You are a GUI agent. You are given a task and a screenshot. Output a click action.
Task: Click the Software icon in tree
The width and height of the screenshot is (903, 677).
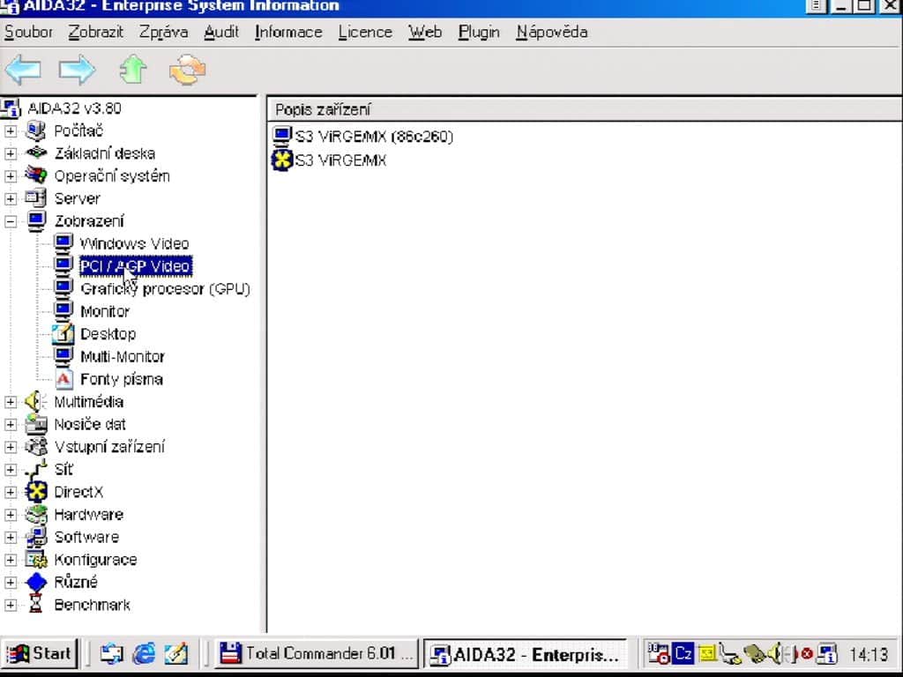point(36,537)
